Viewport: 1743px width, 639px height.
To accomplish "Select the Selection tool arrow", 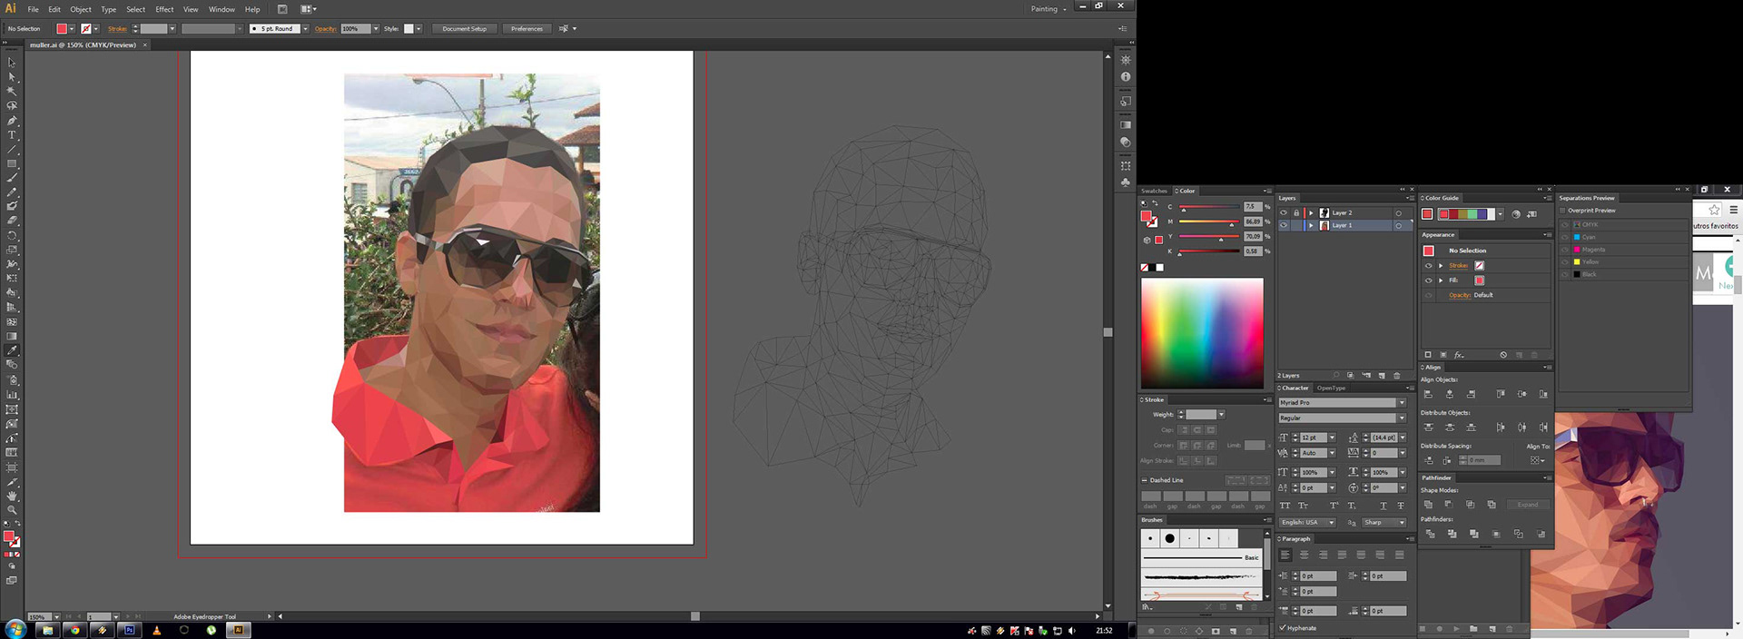I will 12,63.
